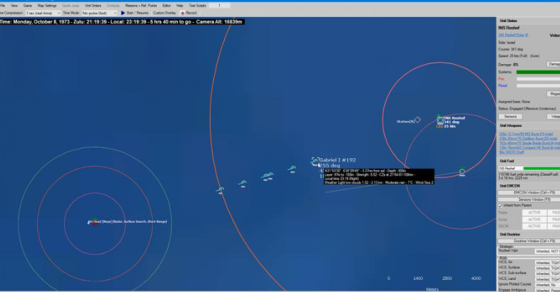560x292 pixels.
Task: Open WCS, Land doctrine dropdown
Action: (547, 279)
